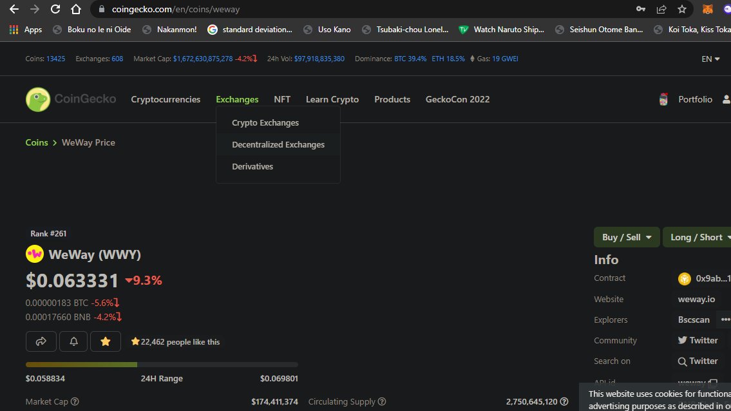Click the $0.063331 price value
Screen dimensions: 731x411
(x=72, y=280)
